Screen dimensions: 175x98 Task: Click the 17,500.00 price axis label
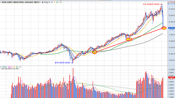(172, 35)
